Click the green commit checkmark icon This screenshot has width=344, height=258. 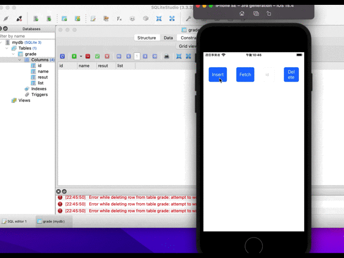point(97,56)
